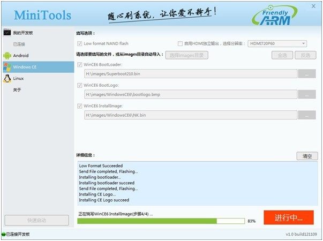Close the MiniTools window

point(313,6)
